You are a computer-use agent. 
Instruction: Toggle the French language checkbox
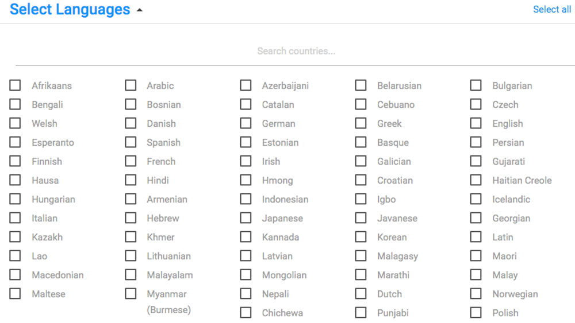pyautogui.click(x=131, y=161)
